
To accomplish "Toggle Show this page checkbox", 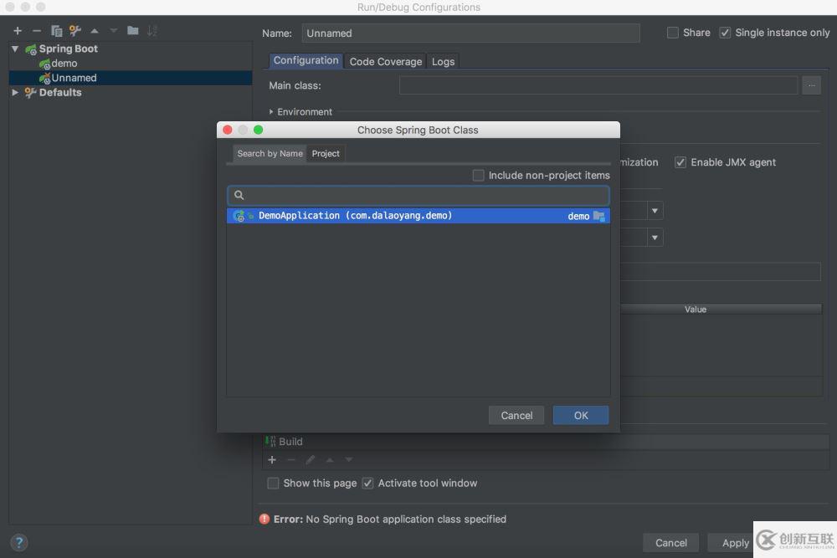I will [273, 484].
